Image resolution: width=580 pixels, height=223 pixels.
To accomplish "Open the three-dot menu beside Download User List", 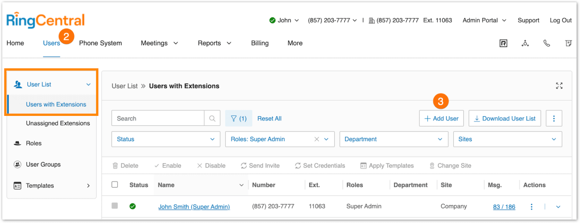I will [554, 118].
